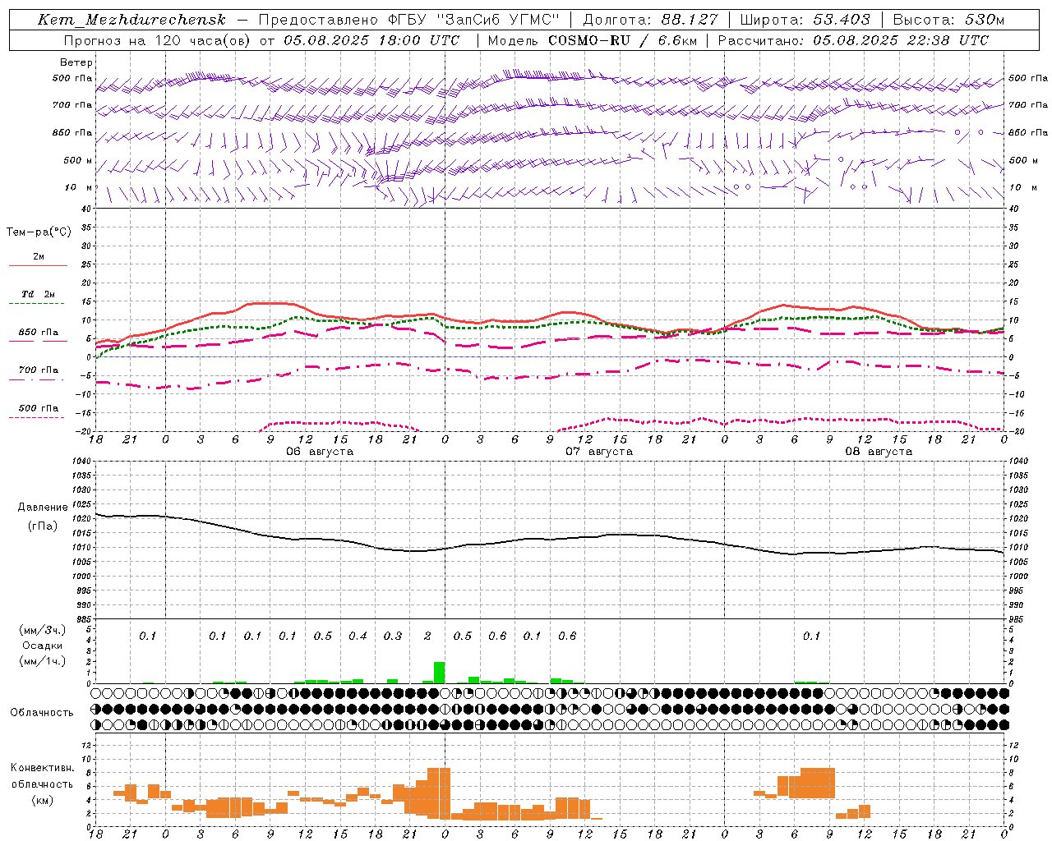Click the Давление pressure panel label
Viewport: 1052px width, 841px height.
pos(43,508)
